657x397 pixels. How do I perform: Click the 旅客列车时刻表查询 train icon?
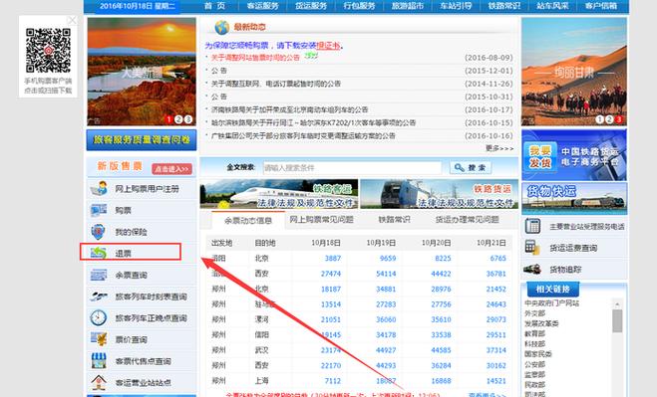point(99,297)
